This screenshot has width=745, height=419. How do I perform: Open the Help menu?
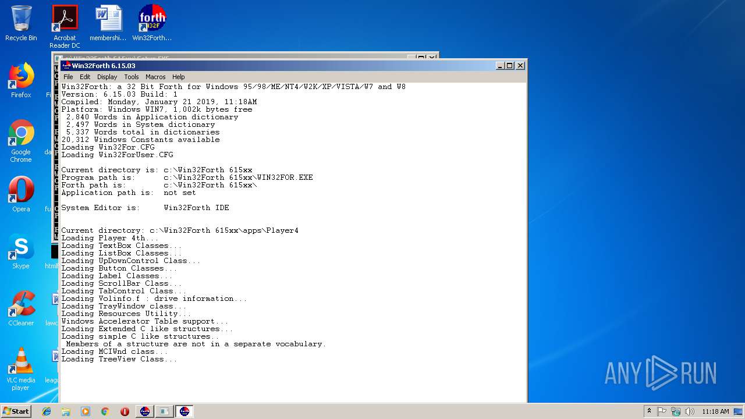click(x=179, y=77)
